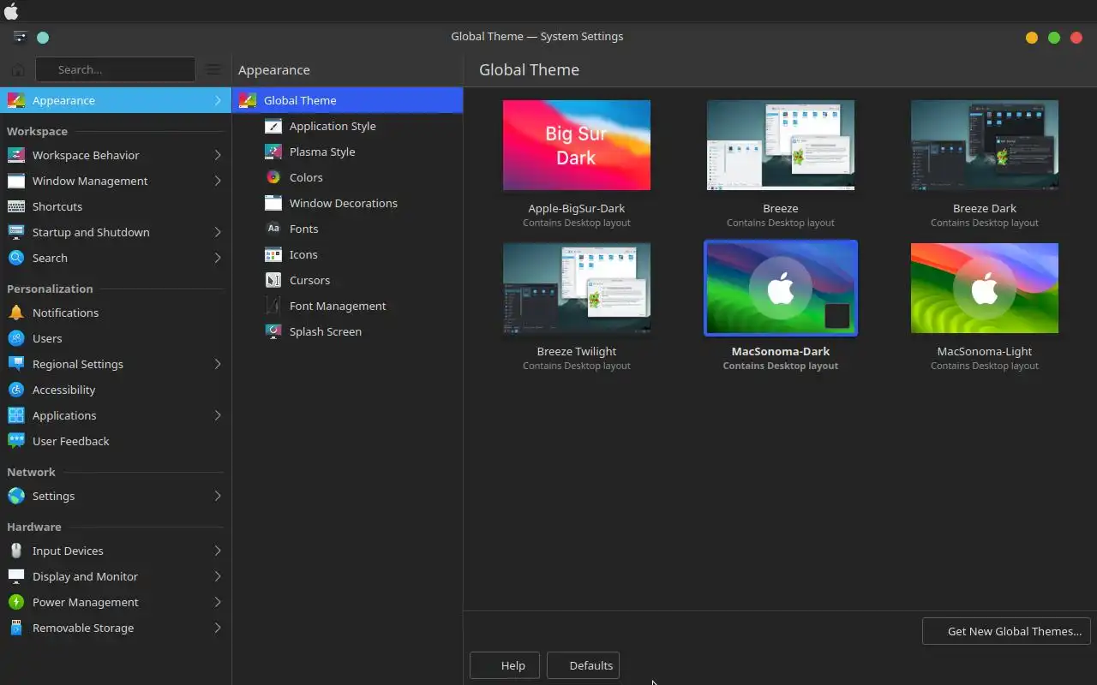This screenshot has height=685, width=1097.
Task: Click the Regional Settings icon
Action: 15,364
